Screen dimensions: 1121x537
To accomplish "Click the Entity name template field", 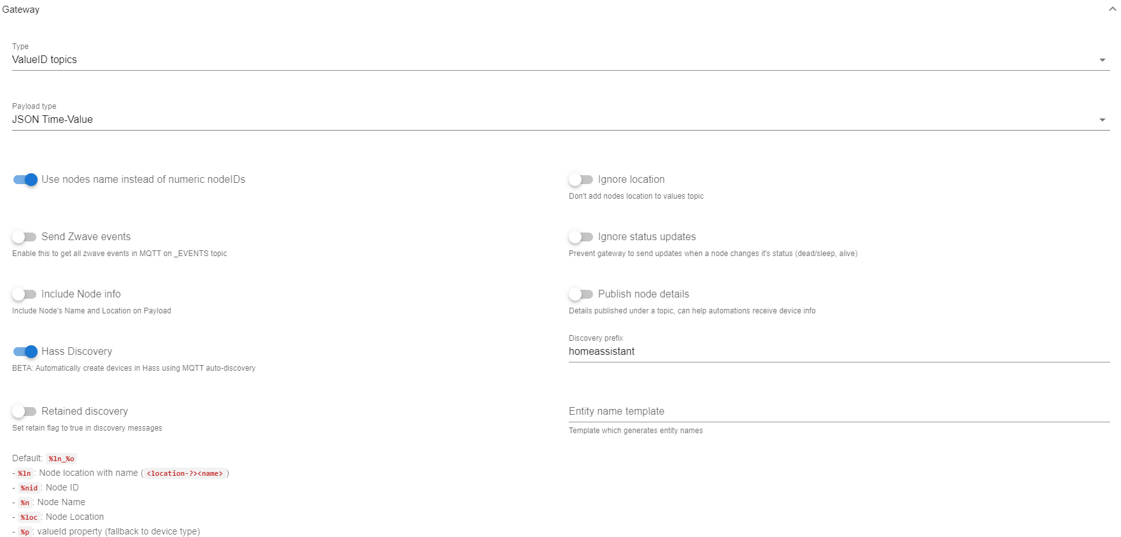I will click(701, 412).
